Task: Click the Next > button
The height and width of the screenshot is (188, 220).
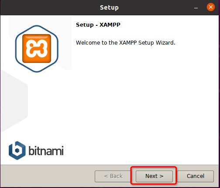Action: point(154,176)
